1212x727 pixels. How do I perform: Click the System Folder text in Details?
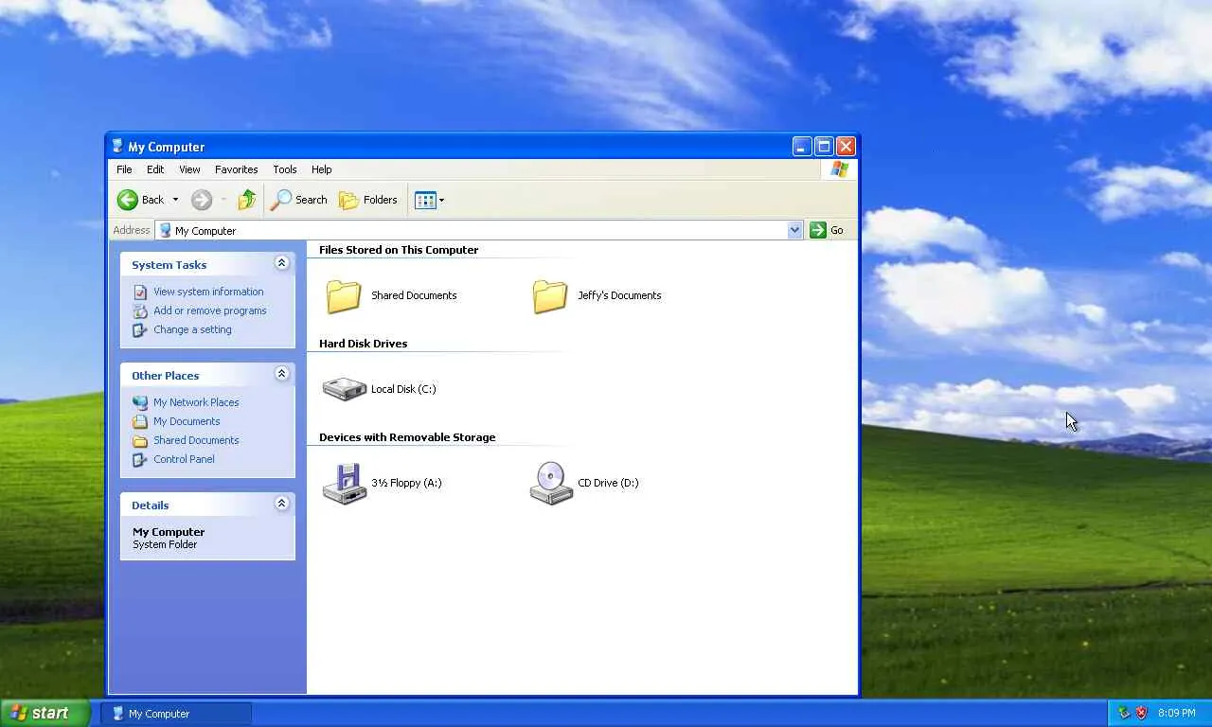pos(165,544)
